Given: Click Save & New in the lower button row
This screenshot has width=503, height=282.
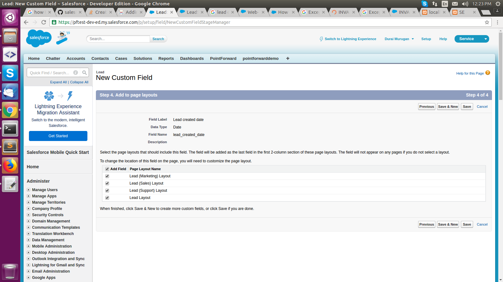Looking at the screenshot, I should [x=448, y=224].
